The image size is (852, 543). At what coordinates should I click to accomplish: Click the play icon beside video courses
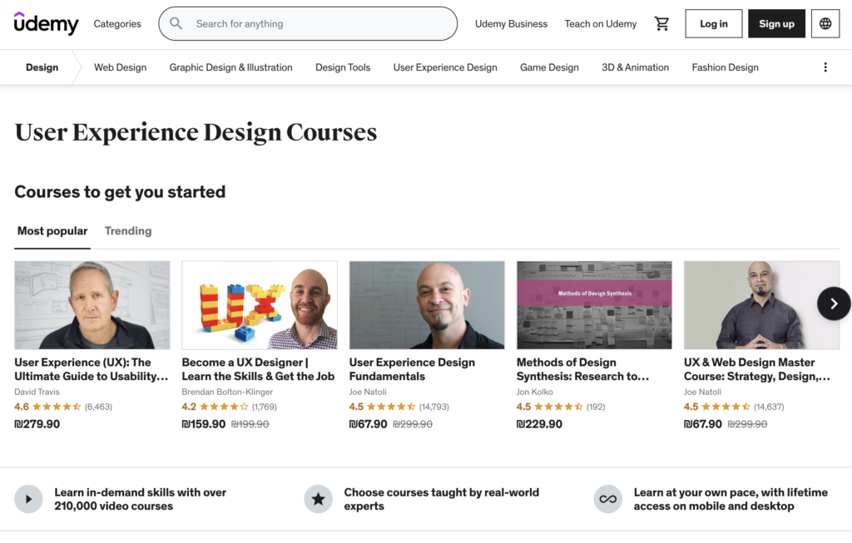tap(28, 499)
